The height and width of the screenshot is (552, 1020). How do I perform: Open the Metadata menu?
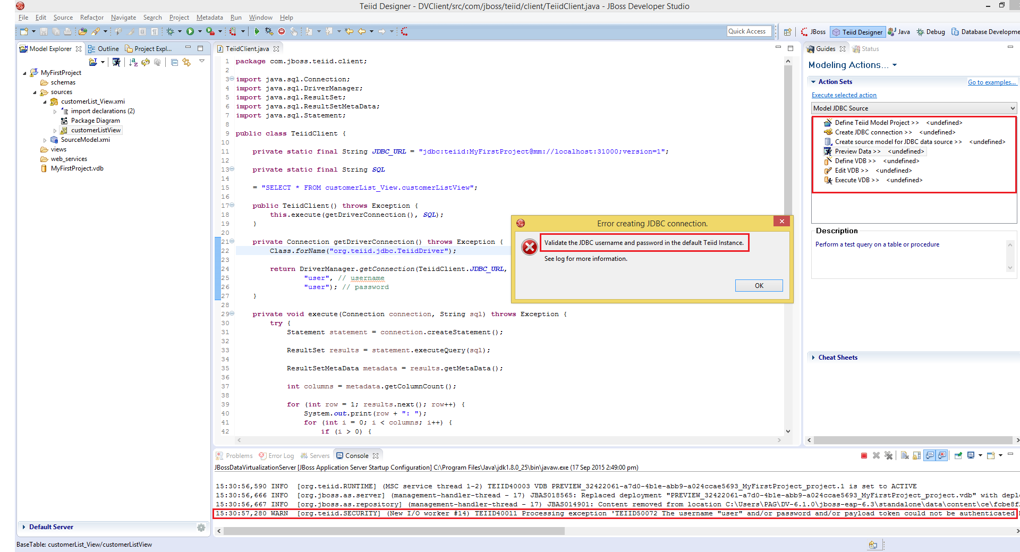pos(209,17)
